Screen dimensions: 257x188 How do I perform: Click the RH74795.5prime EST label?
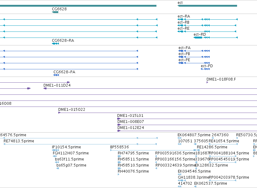click(x=133, y=153)
